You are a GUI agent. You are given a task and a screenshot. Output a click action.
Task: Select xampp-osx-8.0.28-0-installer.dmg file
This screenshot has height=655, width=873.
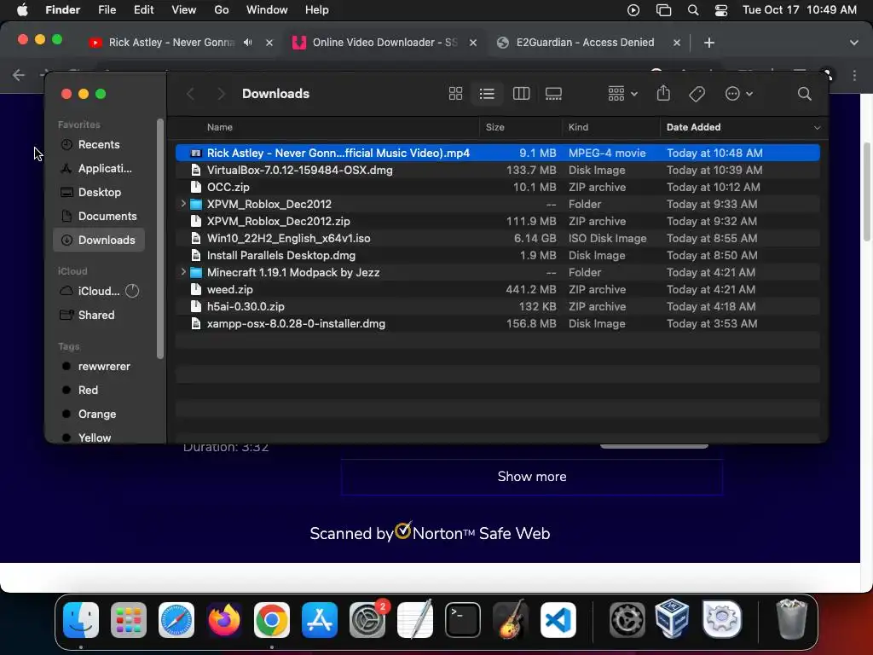click(497, 323)
